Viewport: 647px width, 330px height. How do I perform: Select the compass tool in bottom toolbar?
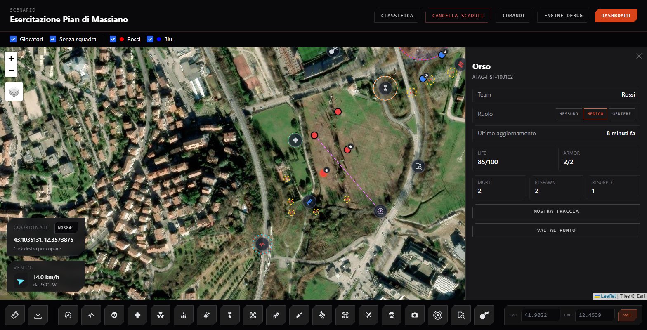click(x=68, y=315)
